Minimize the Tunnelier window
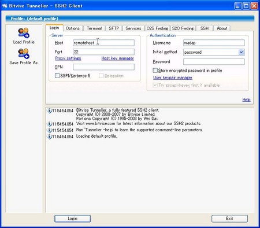The height and width of the screenshot is (228, 260). 238,6
